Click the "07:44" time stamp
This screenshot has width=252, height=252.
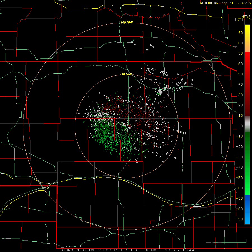coord(188,250)
